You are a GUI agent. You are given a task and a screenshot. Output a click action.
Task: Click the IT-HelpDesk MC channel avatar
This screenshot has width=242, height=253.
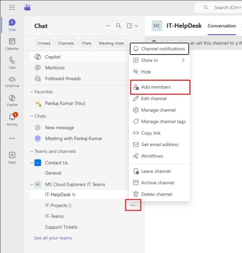pyautogui.click(x=157, y=26)
